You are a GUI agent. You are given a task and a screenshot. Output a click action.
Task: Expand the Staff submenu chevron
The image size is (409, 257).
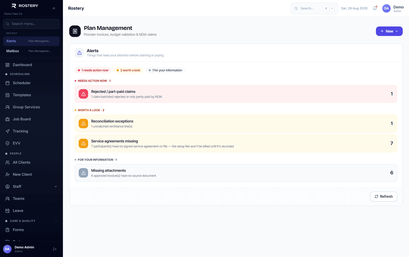click(56, 186)
